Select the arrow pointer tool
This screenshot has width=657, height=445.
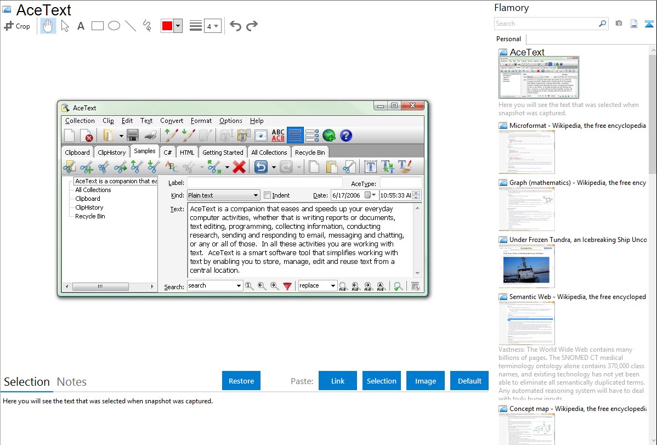click(x=65, y=26)
